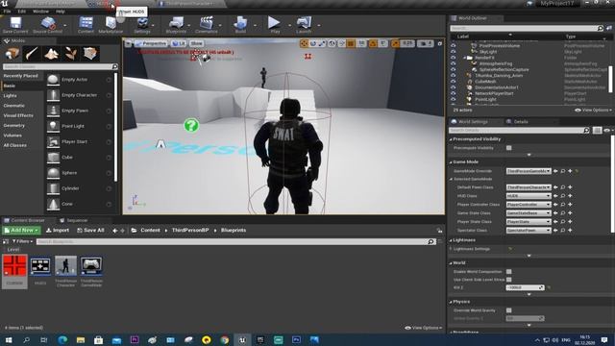The image size is (615, 346).
Task: Activate the scale gizmo in viewport toolbar
Action: tap(322, 43)
